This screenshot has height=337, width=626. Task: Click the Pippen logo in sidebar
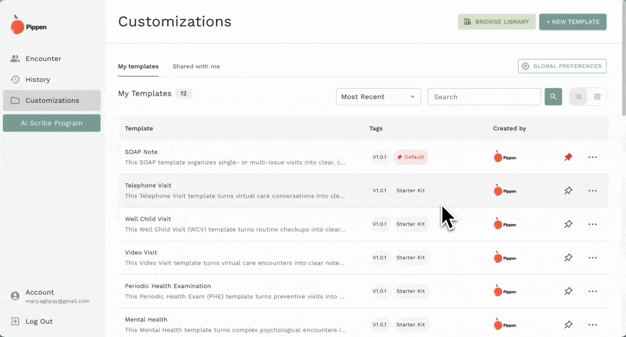28,25
